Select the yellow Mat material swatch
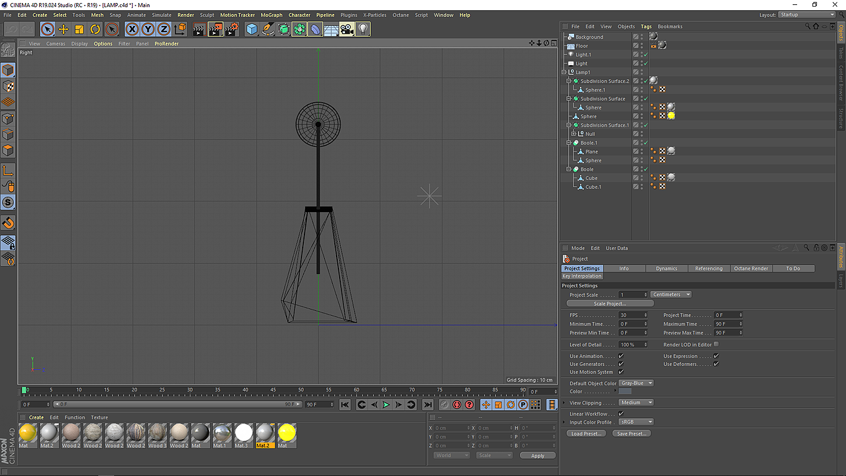The height and width of the screenshot is (476, 846). (x=28, y=433)
